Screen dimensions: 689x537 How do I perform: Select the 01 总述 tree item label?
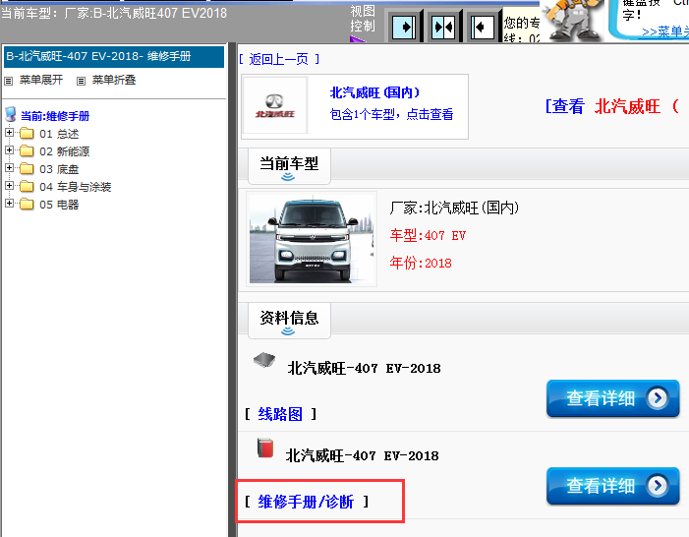[x=59, y=134]
